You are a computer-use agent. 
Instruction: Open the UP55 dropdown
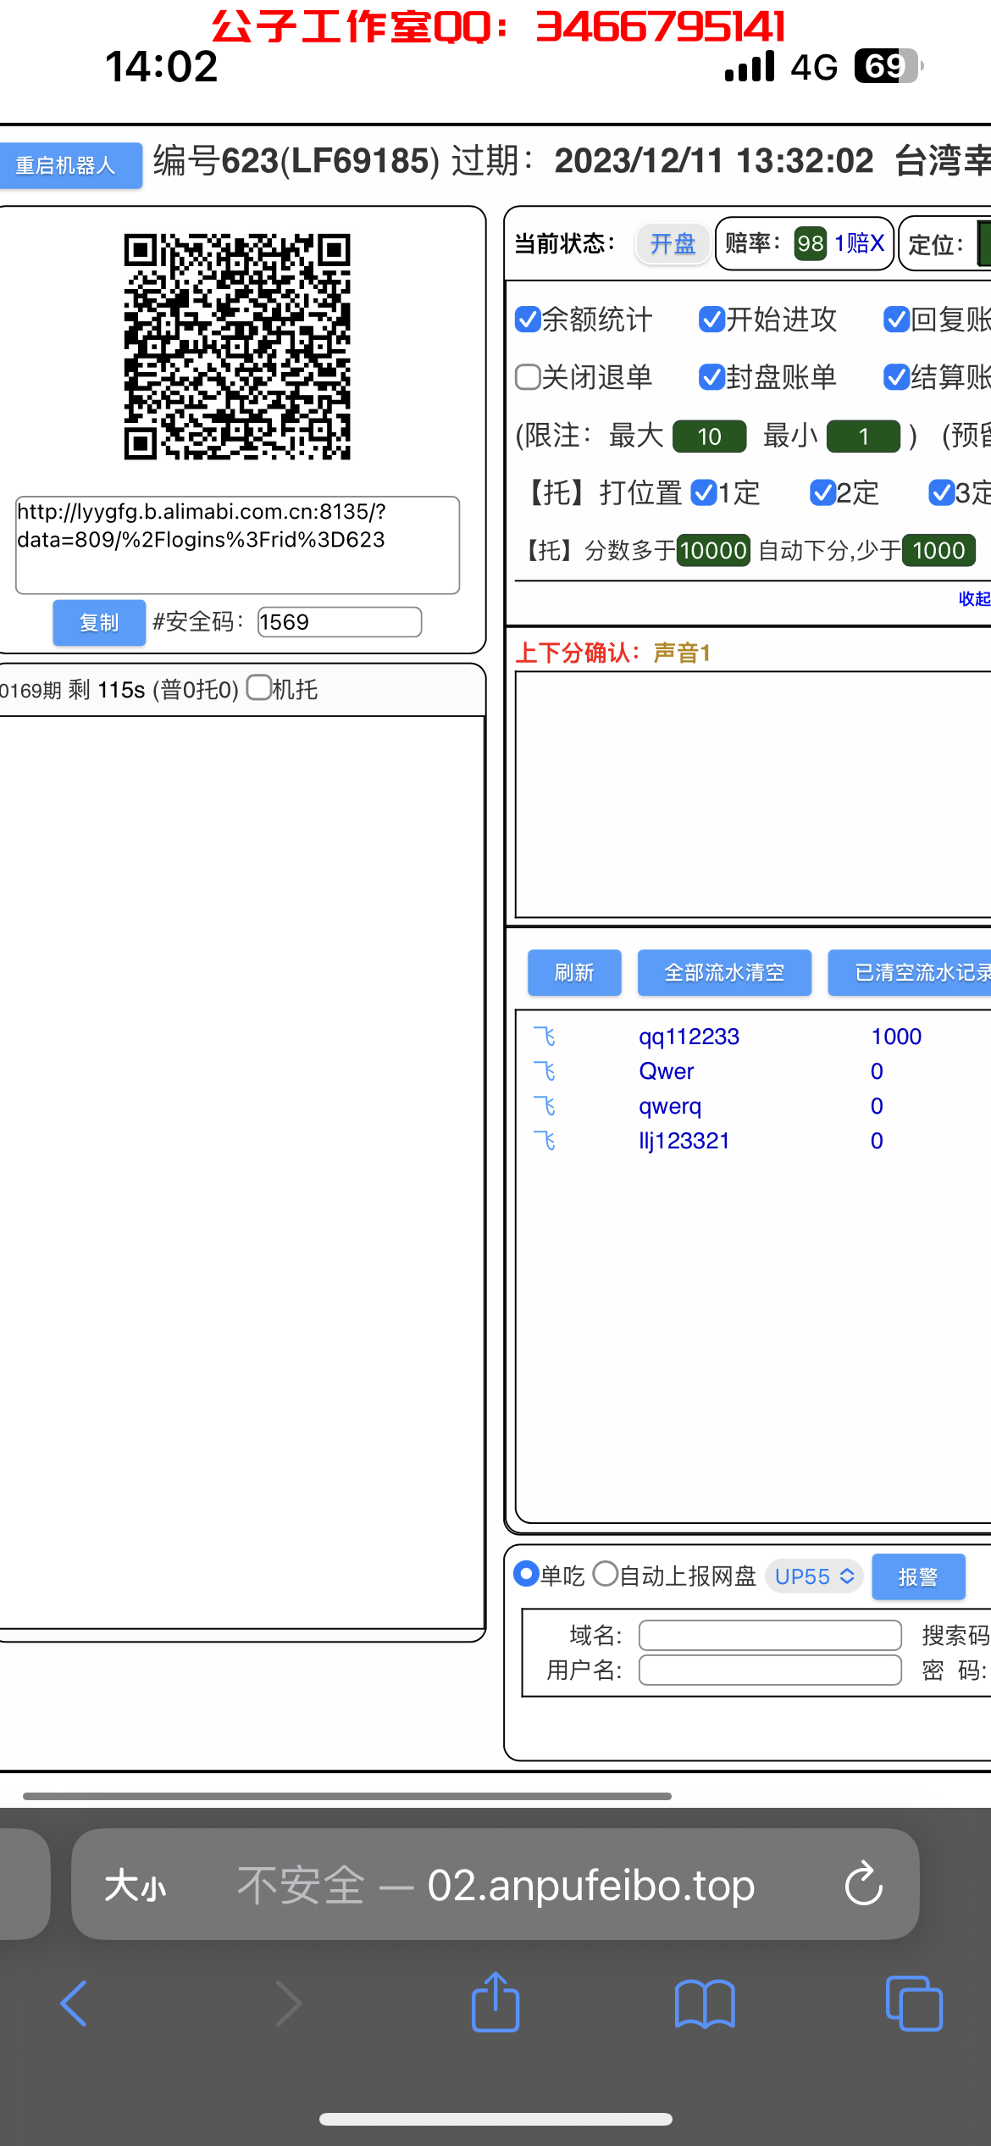pyautogui.click(x=814, y=1576)
